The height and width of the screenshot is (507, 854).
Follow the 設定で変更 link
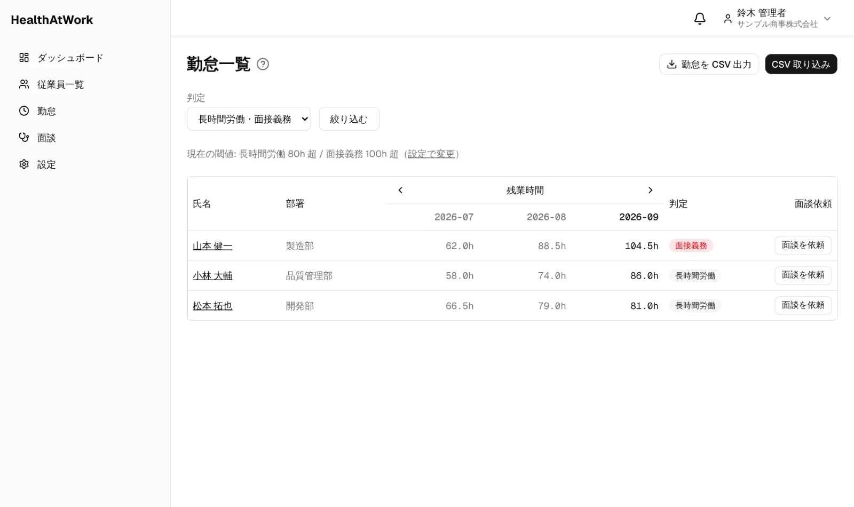coord(431,154)
